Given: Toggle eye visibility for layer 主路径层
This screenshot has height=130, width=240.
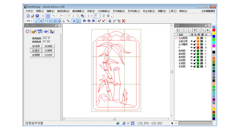Looking at the screenshot, I should [191, 41].
